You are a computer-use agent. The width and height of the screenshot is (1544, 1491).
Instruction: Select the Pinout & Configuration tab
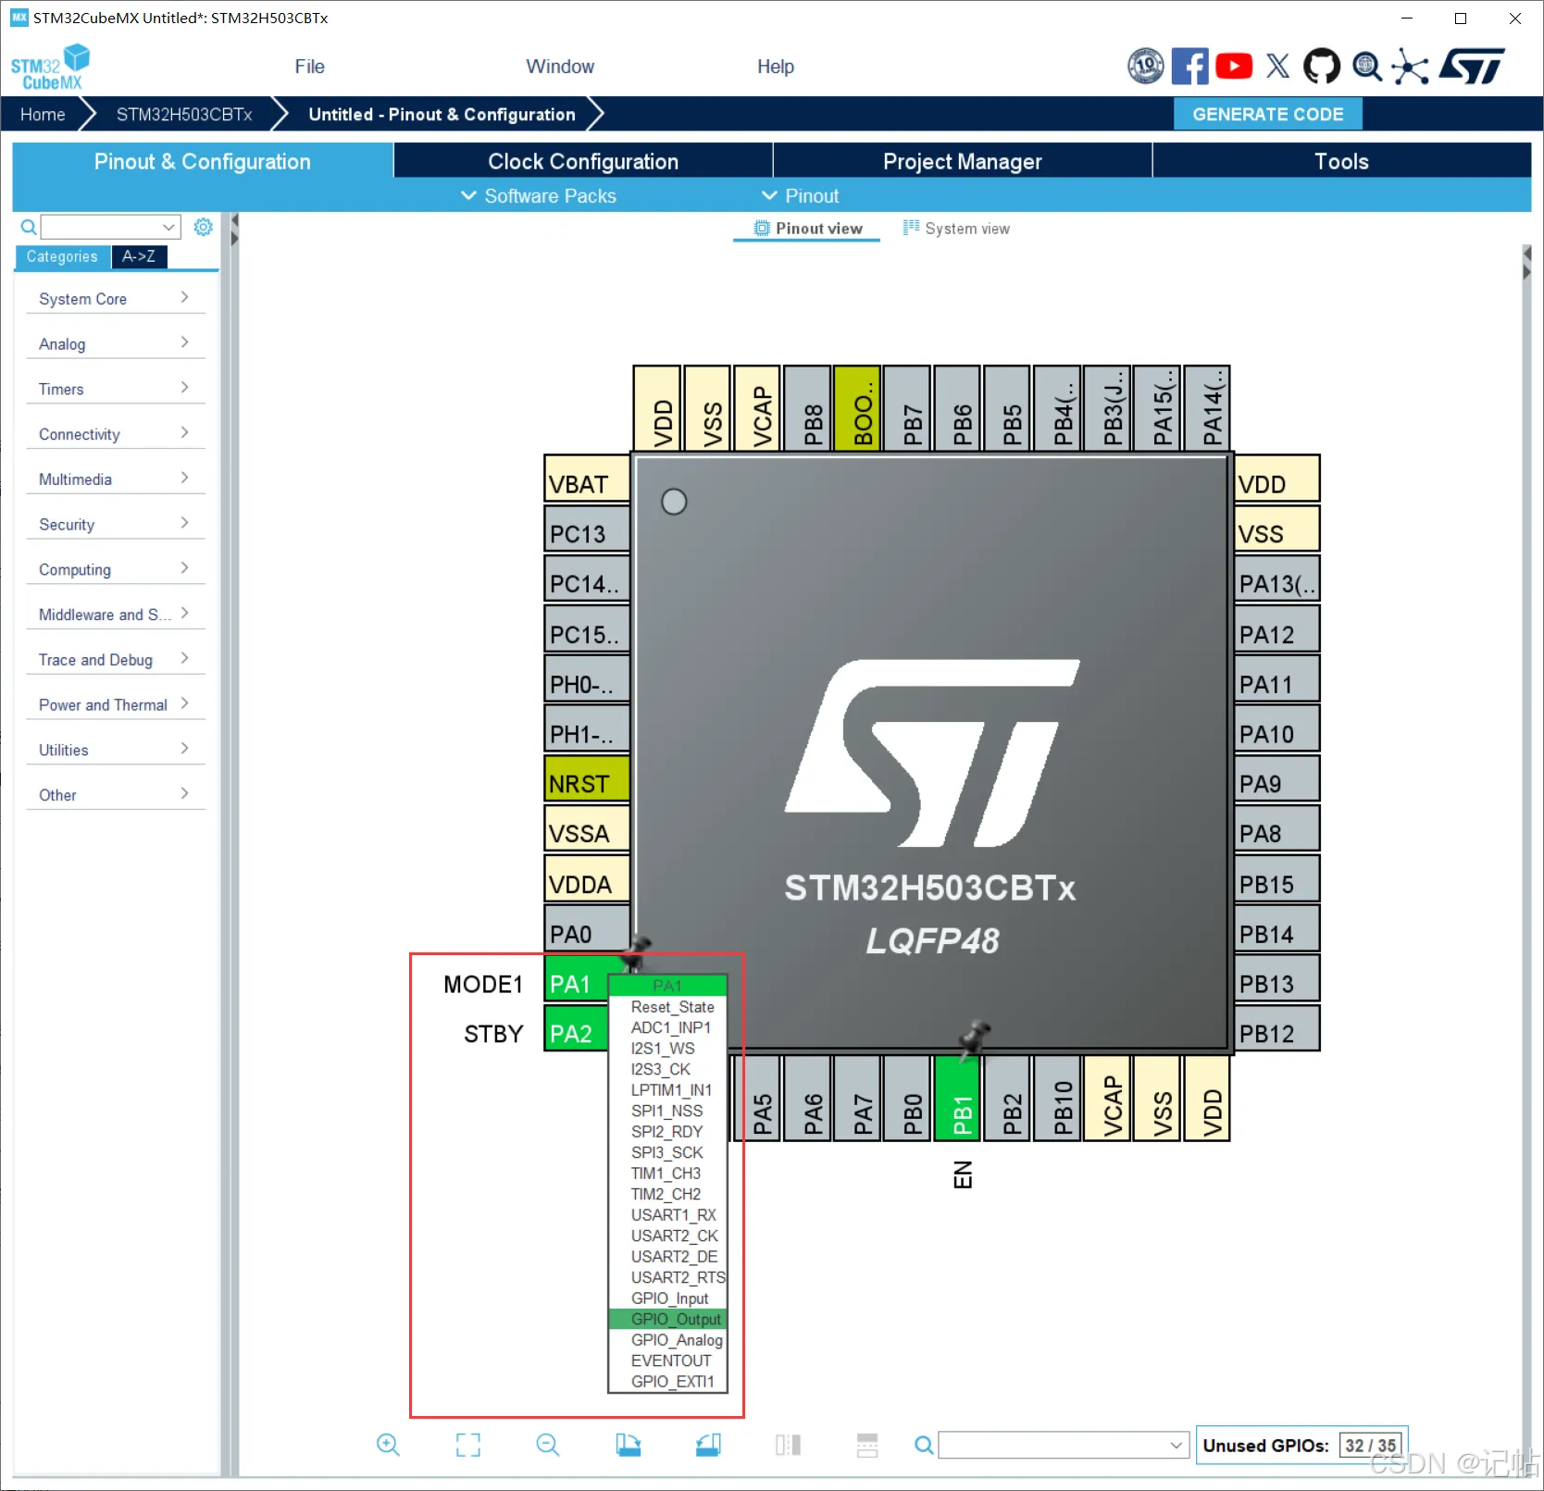tap(203, 161)
